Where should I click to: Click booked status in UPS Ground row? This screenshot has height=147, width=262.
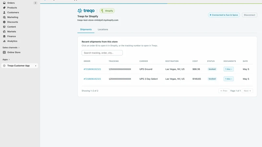[x=212, y=69]
